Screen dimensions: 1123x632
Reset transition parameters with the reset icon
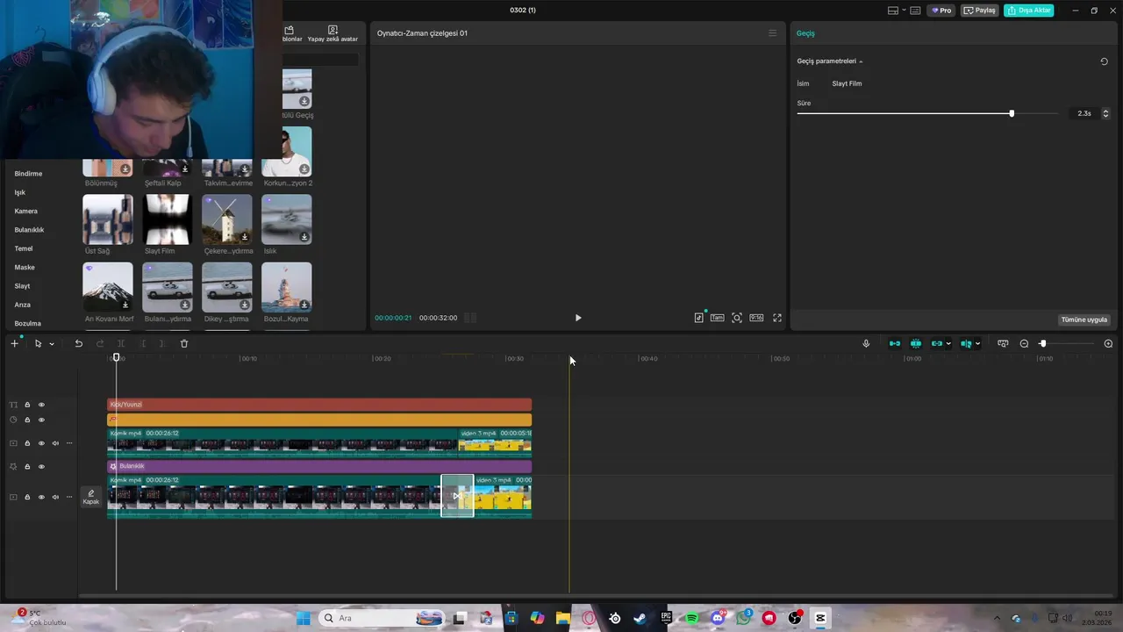point(1104,61)
